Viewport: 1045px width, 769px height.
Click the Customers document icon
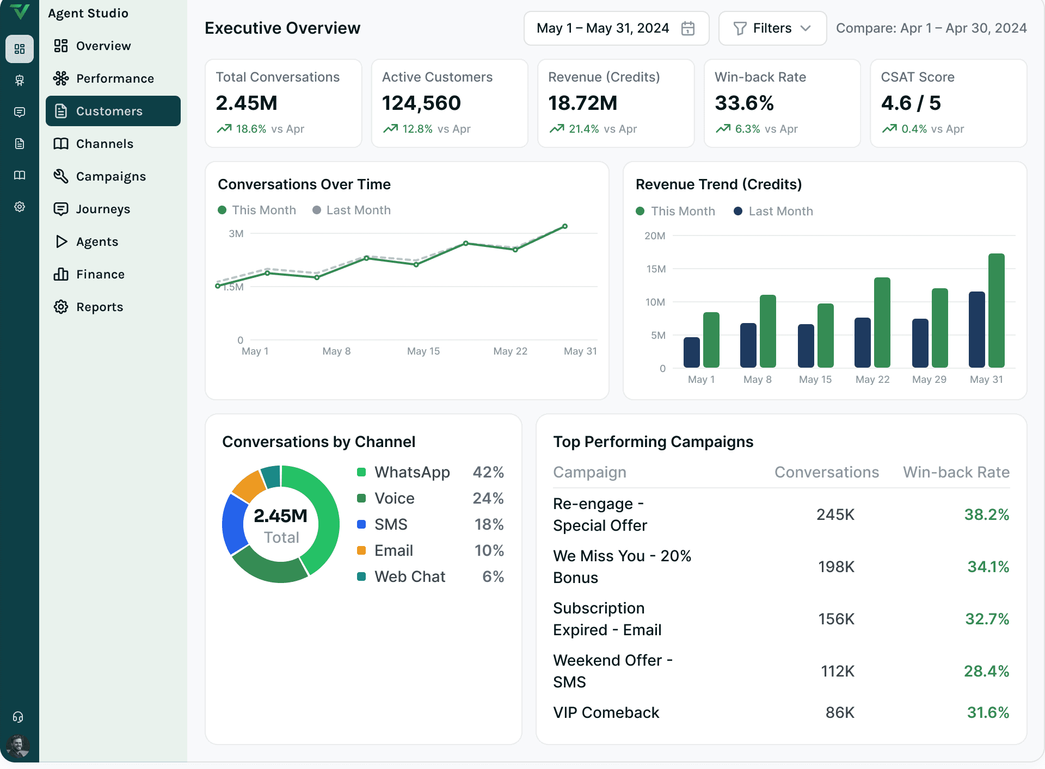[x=61, y=111]
